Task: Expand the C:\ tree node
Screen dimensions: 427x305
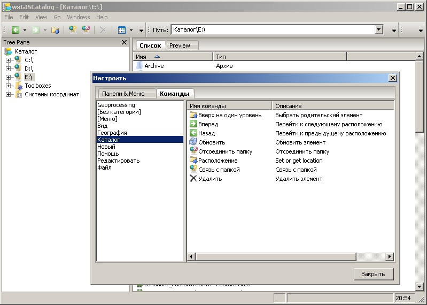Action: coord(8,60)
